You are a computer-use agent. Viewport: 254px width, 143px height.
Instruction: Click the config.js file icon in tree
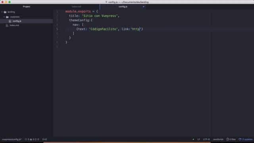[x=10, y=21]
